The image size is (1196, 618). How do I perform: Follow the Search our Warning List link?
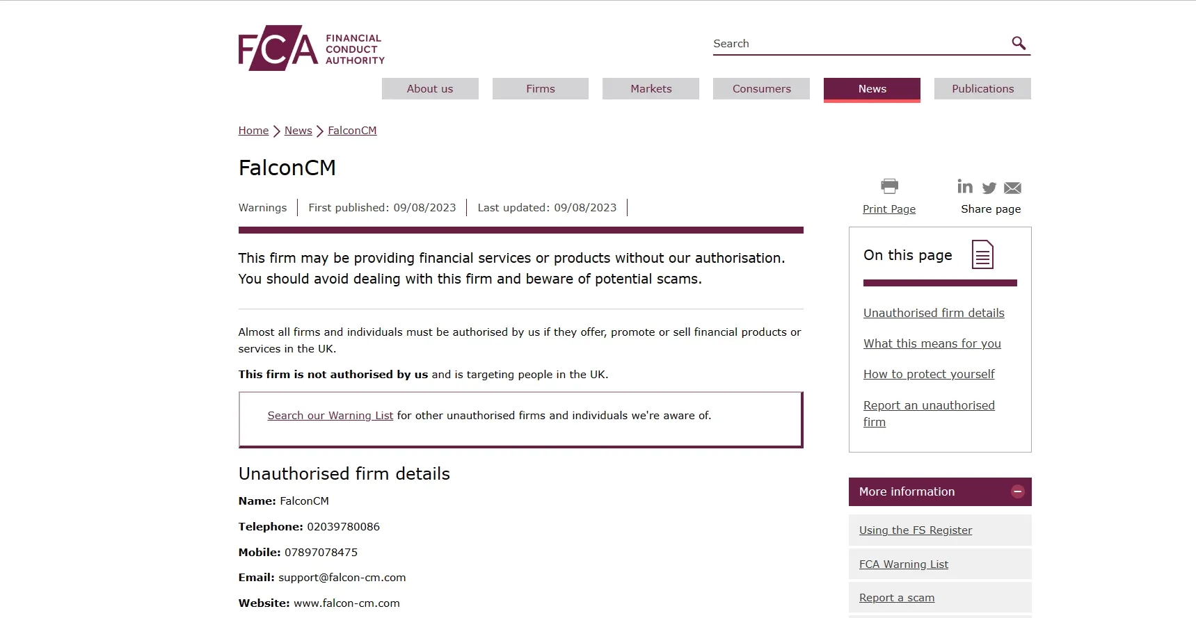pos(330,416)
